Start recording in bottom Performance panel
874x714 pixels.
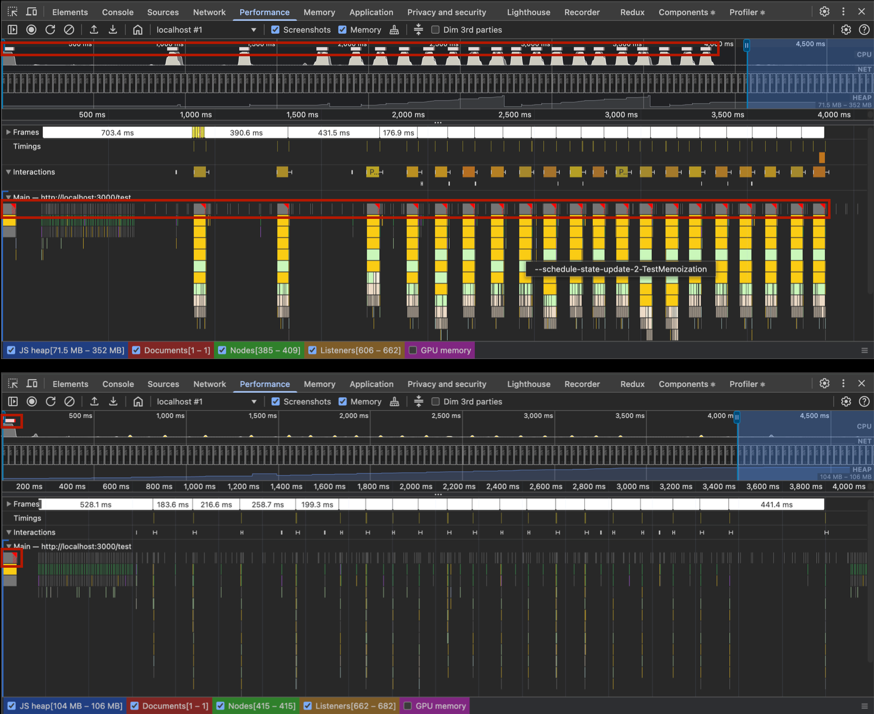(32, 401)
